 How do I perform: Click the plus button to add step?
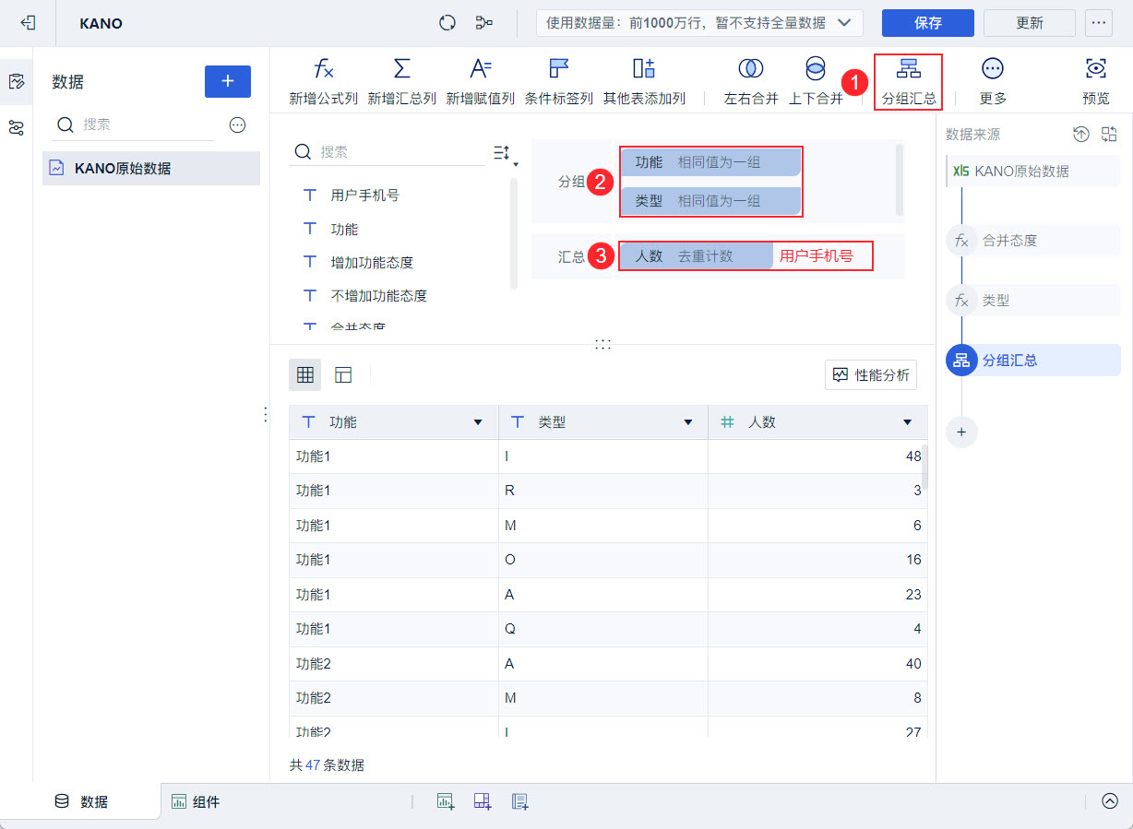point(961,432)
